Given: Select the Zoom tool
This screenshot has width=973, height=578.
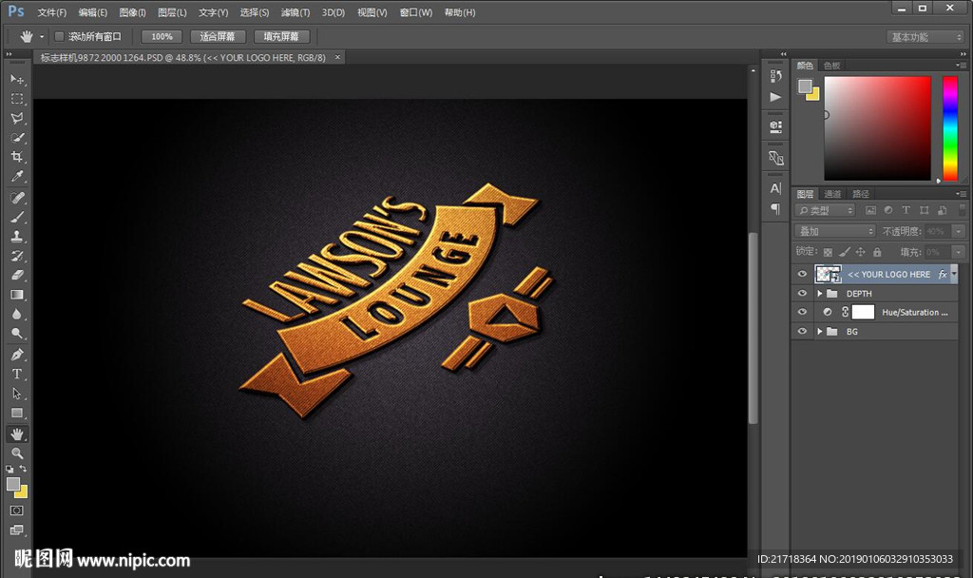Looking at the screenshot, I should click(x=17, y=453).
